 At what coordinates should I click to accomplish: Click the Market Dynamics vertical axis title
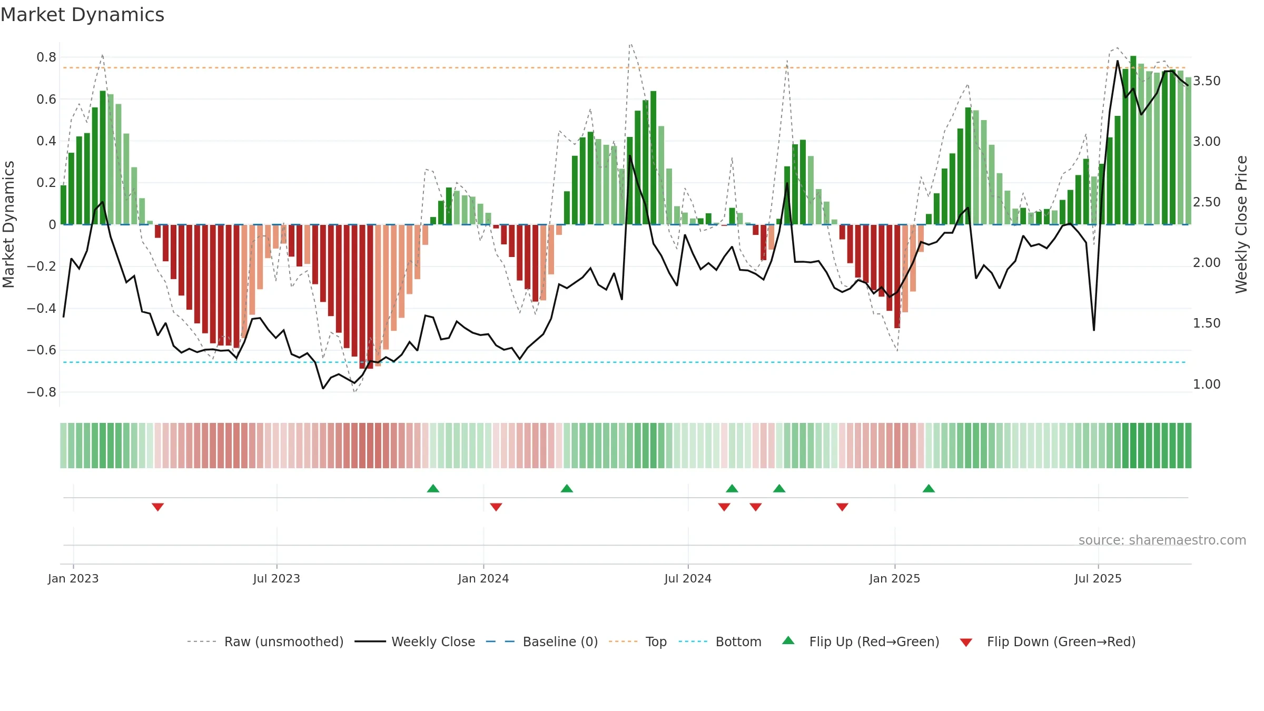(x=8, y=224)
